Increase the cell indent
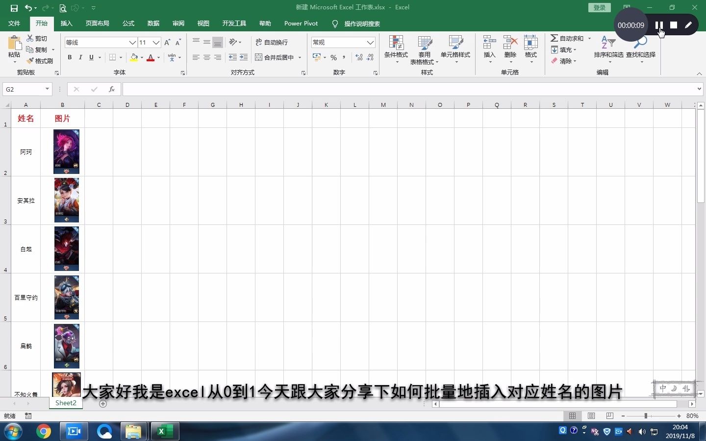The image size is (706, 441). click(244, 57)
